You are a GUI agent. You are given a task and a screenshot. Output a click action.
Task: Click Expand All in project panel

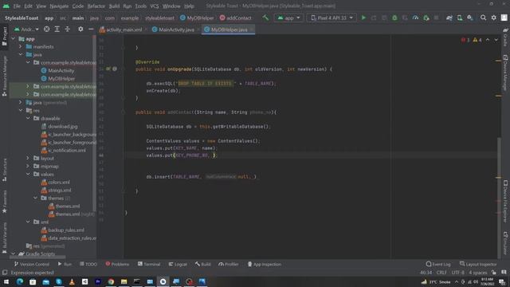[57, 29]
